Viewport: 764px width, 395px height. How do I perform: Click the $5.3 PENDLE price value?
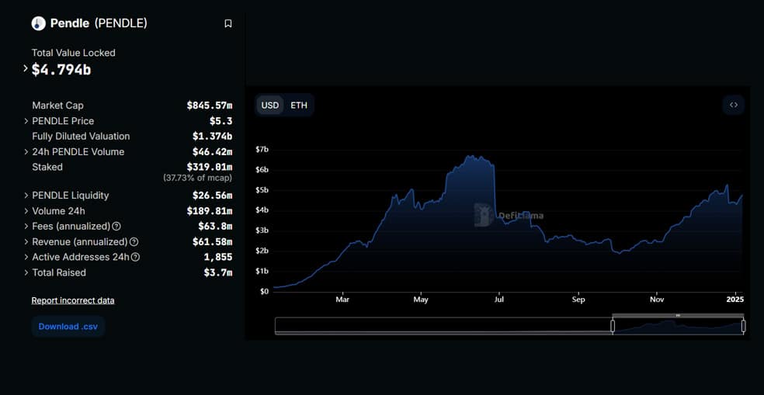221,121
